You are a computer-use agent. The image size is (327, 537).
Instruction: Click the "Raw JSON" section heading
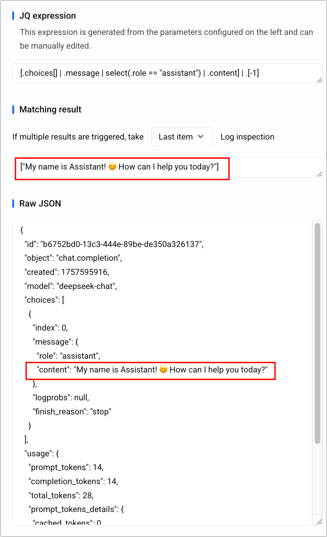(40, 204)
